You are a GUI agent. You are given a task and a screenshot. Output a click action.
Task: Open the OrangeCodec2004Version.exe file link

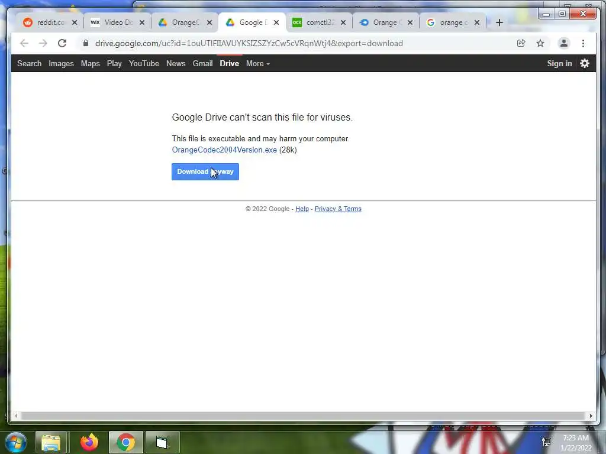[x=224, y=150]
